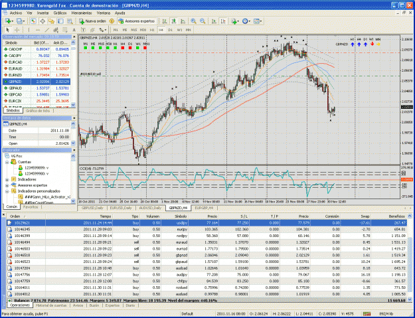The width and height of the screenshot is (415, 318).
Task: Toggle the Market Watch window icon
Action: (x=33, y=21)
